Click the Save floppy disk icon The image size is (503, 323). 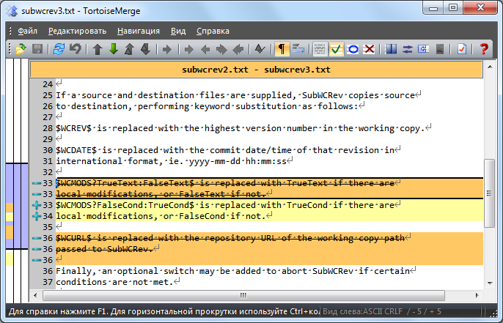[37, 49]
